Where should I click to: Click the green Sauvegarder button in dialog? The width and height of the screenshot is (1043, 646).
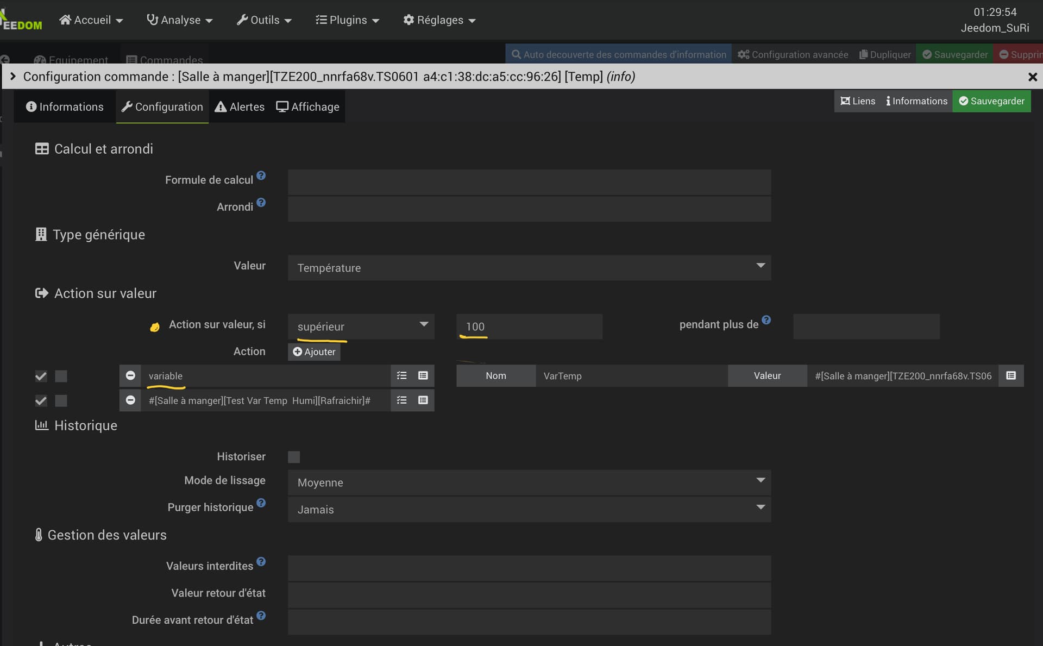991,101
